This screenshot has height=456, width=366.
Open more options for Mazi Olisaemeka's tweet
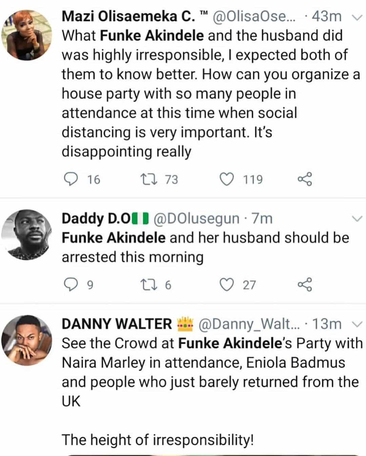[357, 17]
